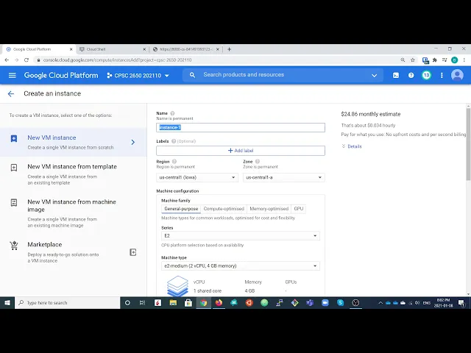
Task: Select the Memory-optimised machine family tab
Action: (269, 209)
